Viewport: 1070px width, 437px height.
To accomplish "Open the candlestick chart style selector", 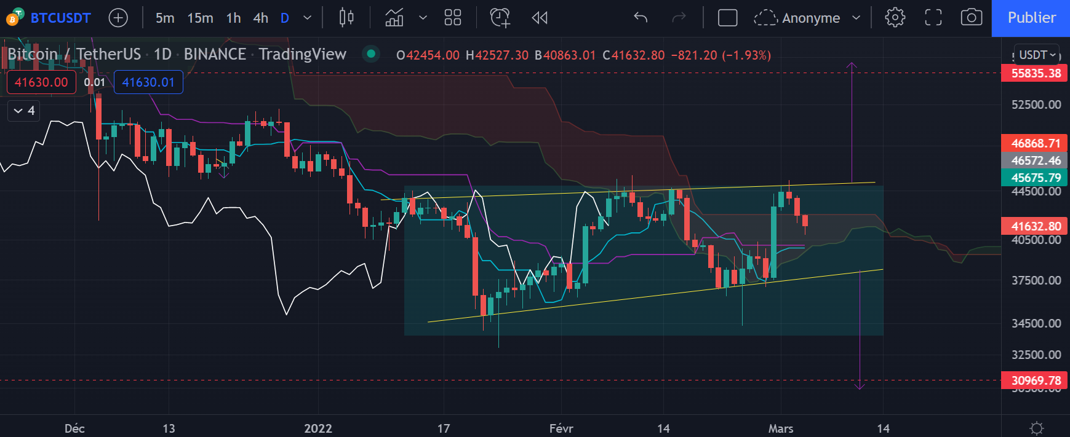I will click(346, 18).
